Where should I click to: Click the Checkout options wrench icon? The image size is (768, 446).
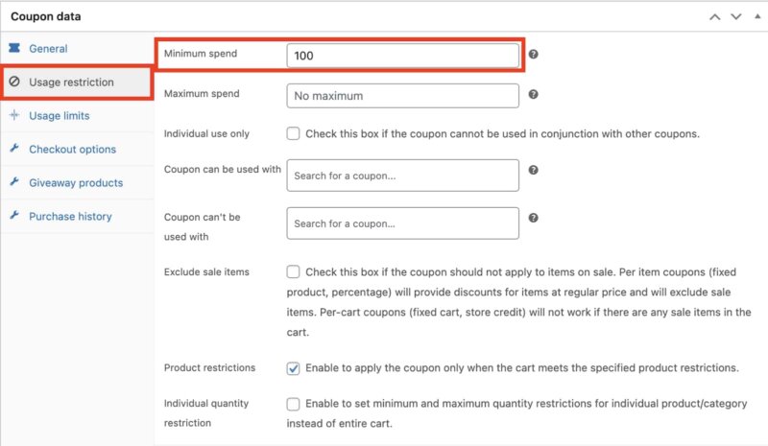[14, 150]
